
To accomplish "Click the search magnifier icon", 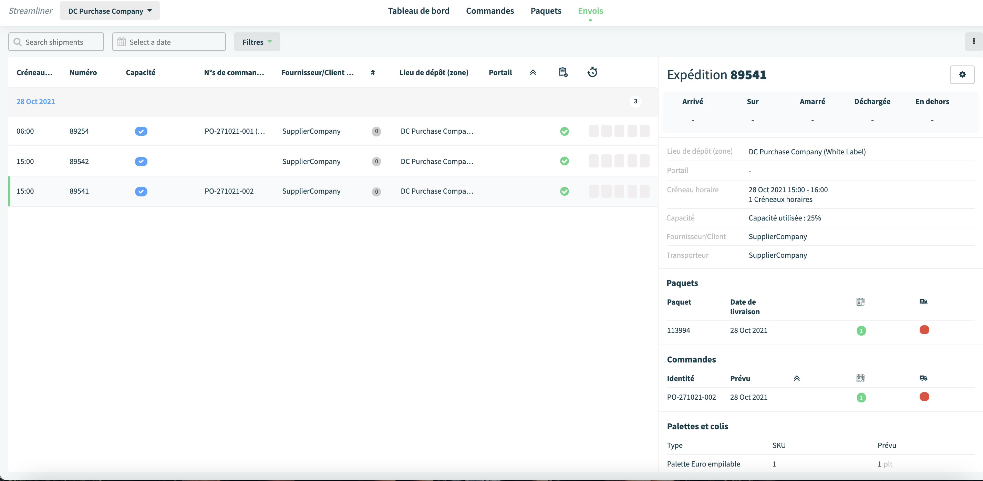I will (18, 42).
